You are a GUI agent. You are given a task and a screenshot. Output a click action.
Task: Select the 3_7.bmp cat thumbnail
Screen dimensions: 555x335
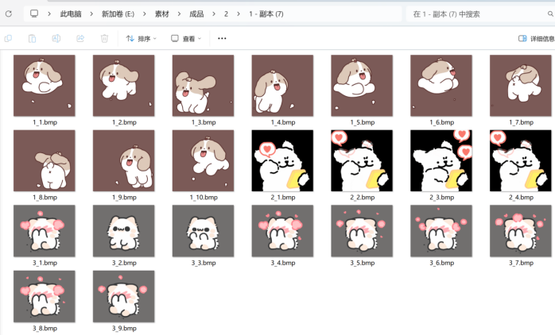coord(520,231)
